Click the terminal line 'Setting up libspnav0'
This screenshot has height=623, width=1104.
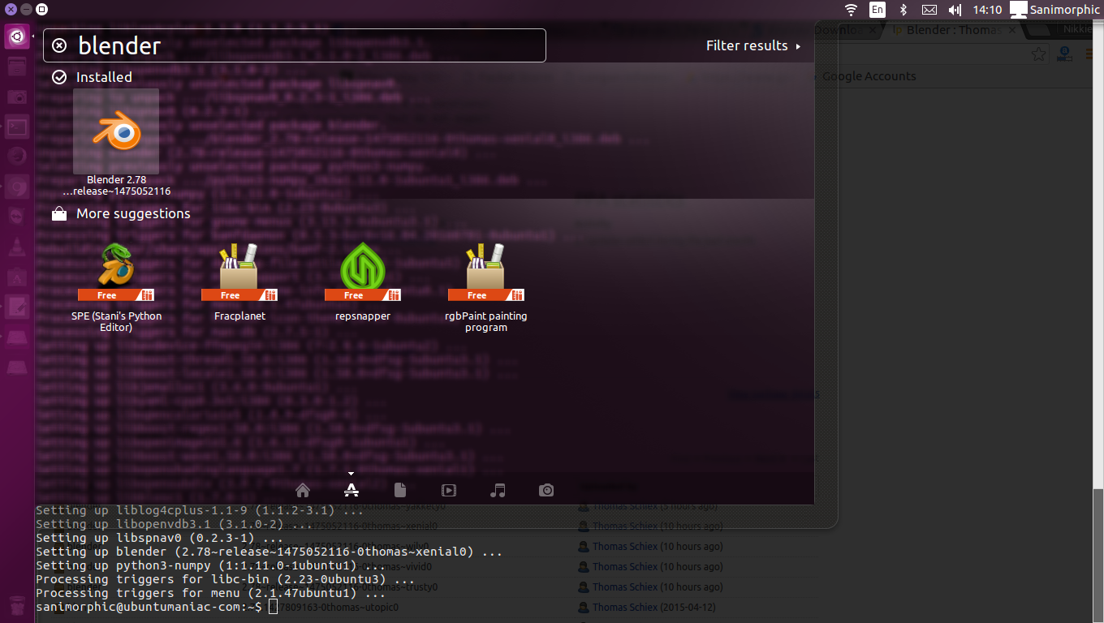(159, 538)
